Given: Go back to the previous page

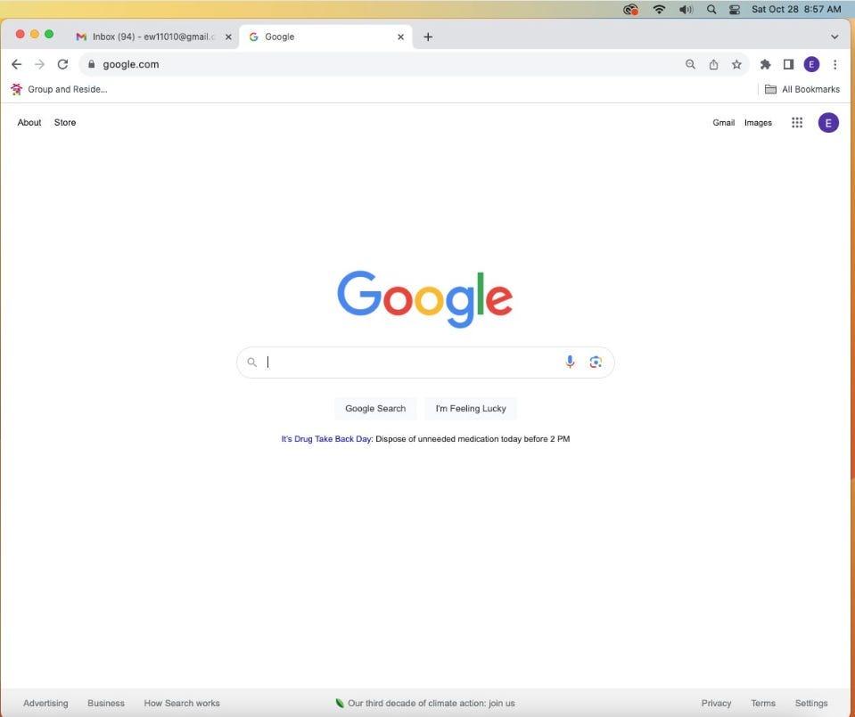Looking at the screenshot, I should tap(16, 64).
